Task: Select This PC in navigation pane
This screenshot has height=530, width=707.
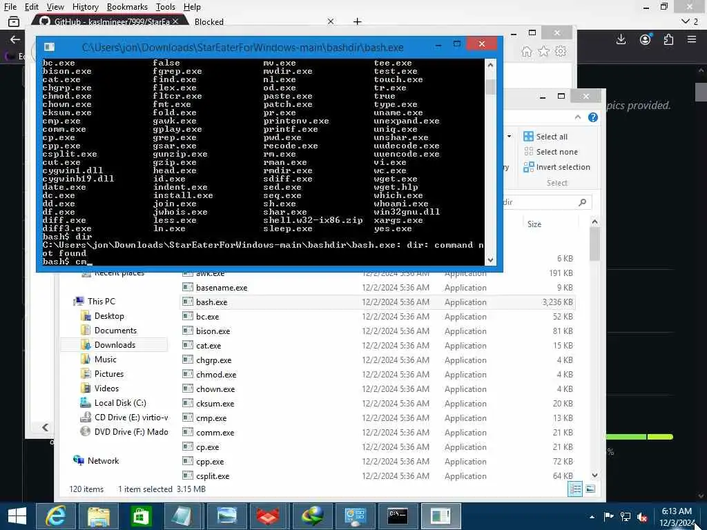Action: click(101, 301)
